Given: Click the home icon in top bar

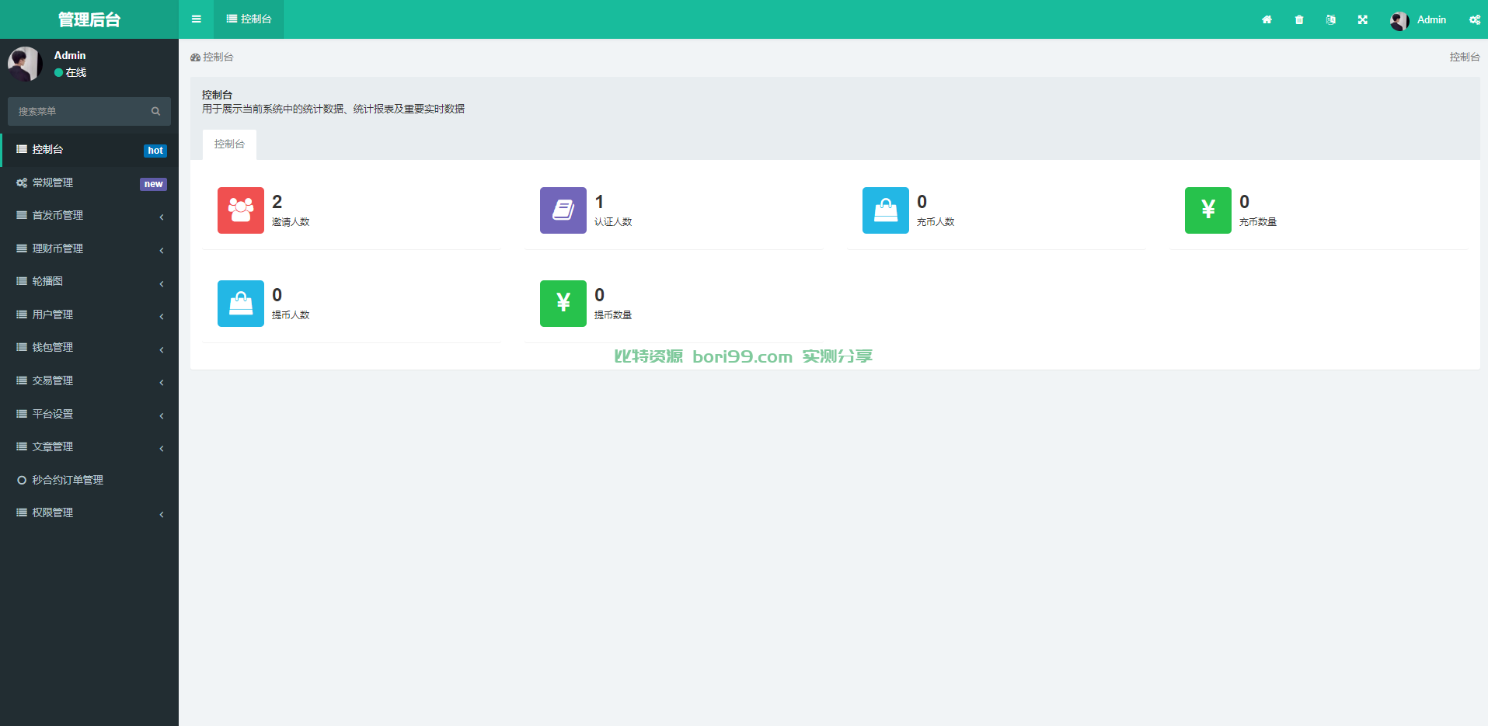Looking at the screenshot, I should (x=1267, y=19).
